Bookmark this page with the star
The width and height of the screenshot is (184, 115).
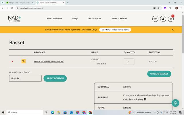[x=159, y=8]
